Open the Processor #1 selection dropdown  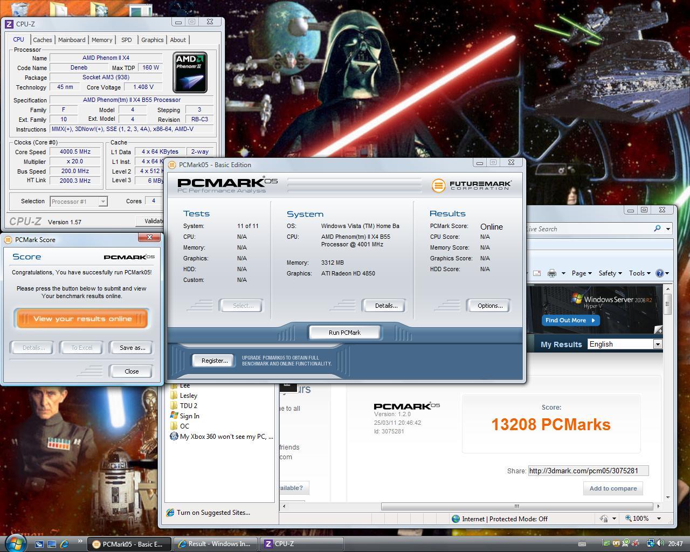pyautogui.click(x=79, y=201)
